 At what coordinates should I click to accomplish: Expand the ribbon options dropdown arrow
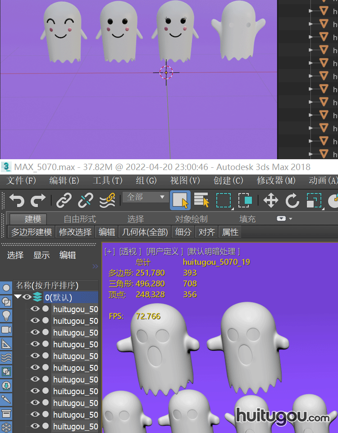(x=284, y=219)
